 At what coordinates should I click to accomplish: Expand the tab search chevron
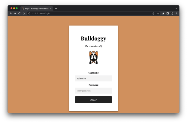tap(176, 8)
